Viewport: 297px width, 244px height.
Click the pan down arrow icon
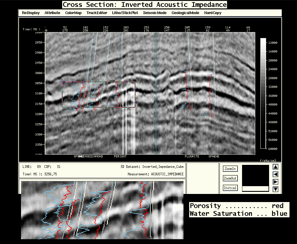[x=275, y=189]
